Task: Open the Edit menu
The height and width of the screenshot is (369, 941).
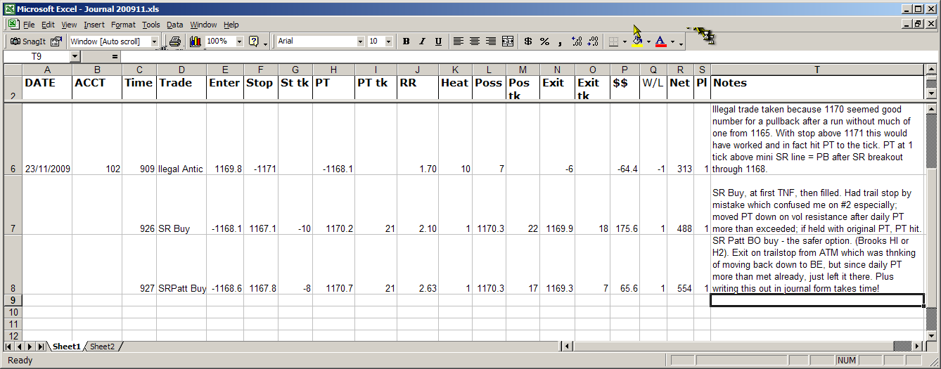Action: tap(48, 25)
